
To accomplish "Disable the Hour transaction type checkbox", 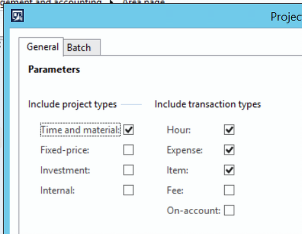I will click(x=229, y=130).
